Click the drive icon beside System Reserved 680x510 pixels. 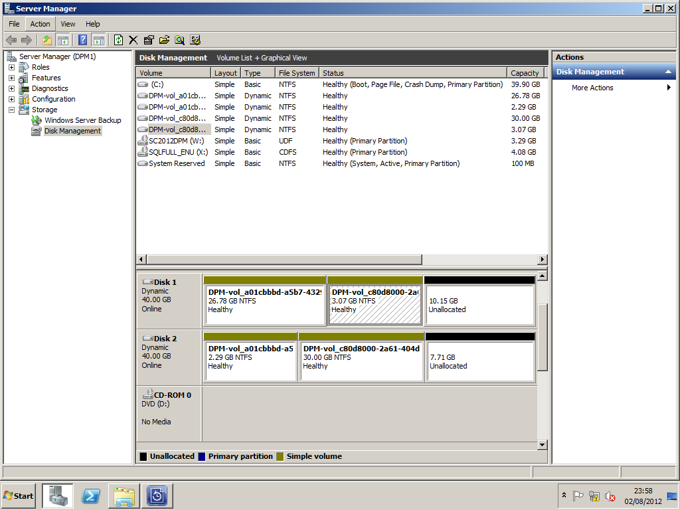click(143, 163)
